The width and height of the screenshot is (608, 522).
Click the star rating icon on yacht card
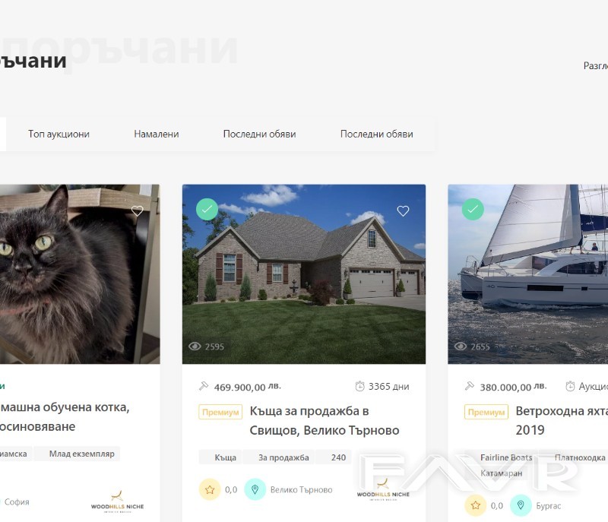coord(476,505)
